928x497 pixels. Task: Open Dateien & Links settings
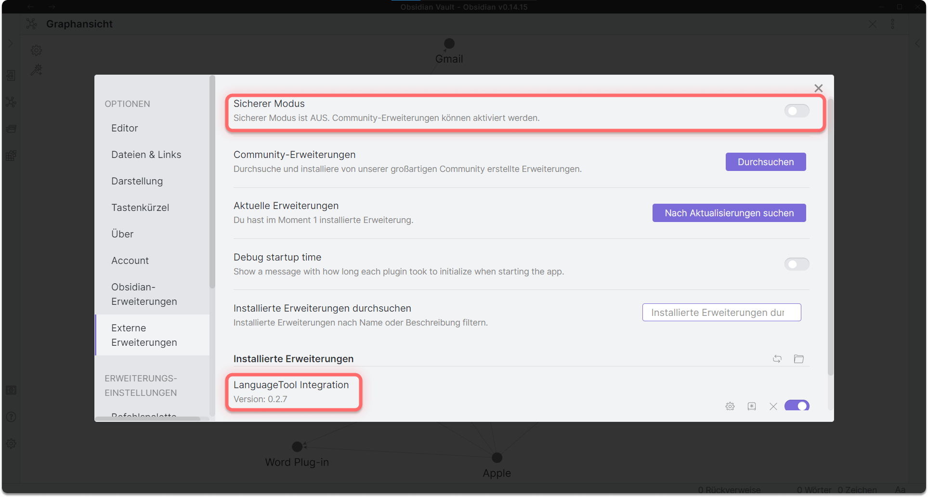[x=146, y=155]
